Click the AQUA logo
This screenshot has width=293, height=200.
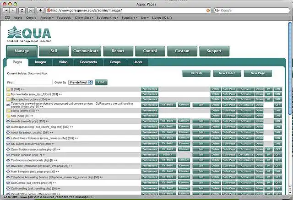pos(29,34)
